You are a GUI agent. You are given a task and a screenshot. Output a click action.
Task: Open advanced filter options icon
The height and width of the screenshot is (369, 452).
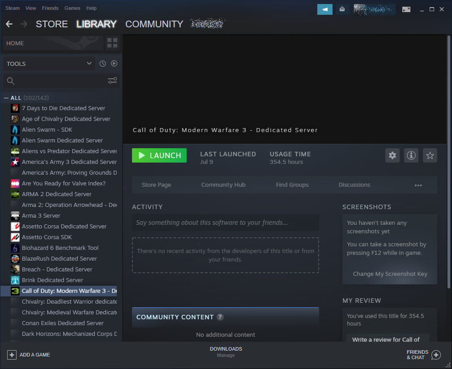(112, 81)
